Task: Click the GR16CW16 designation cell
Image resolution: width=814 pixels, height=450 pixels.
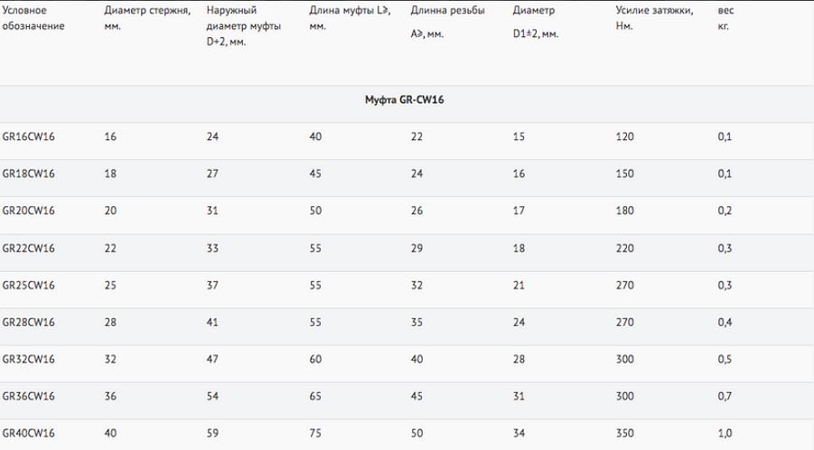Action: tap(29, 135)
